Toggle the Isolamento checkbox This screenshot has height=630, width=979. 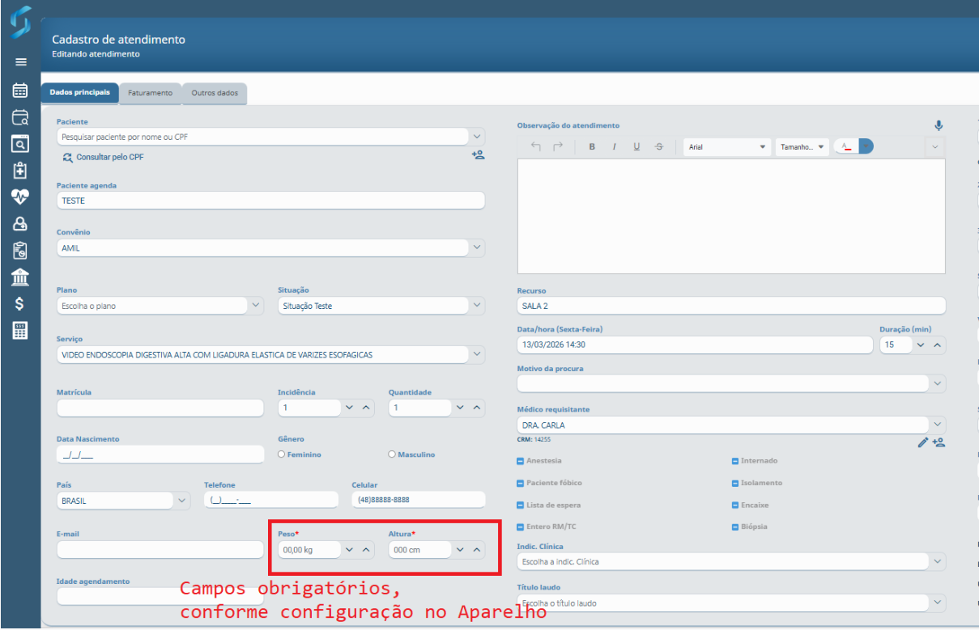pos(735,483)
